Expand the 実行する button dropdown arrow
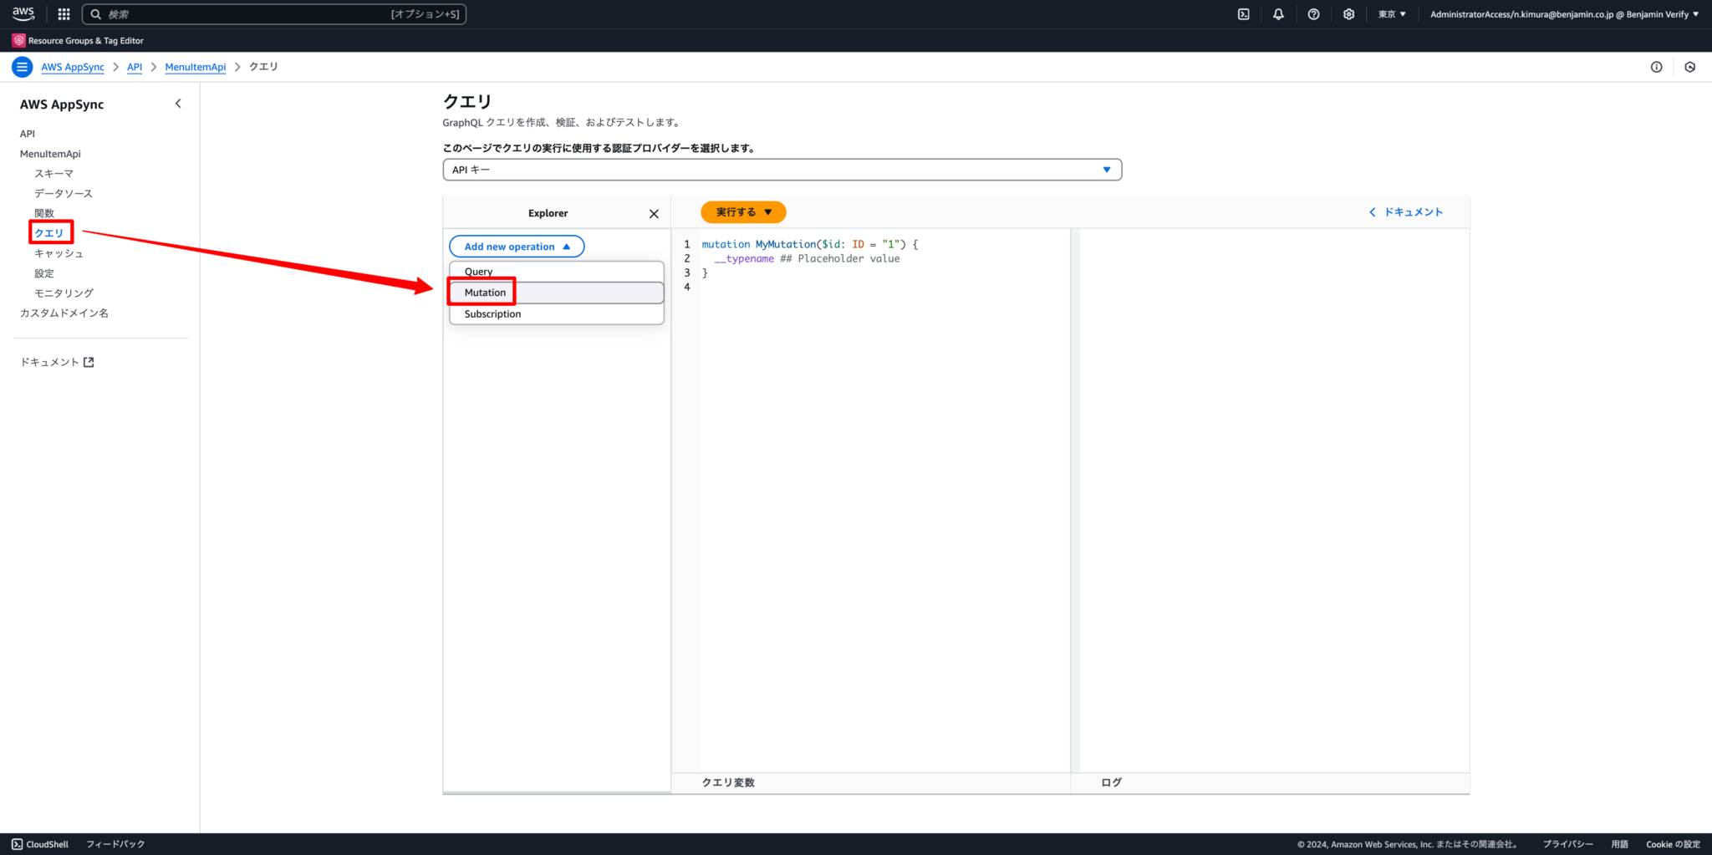The height and width of the screenshot is (855, 1712). coord(768,212)
